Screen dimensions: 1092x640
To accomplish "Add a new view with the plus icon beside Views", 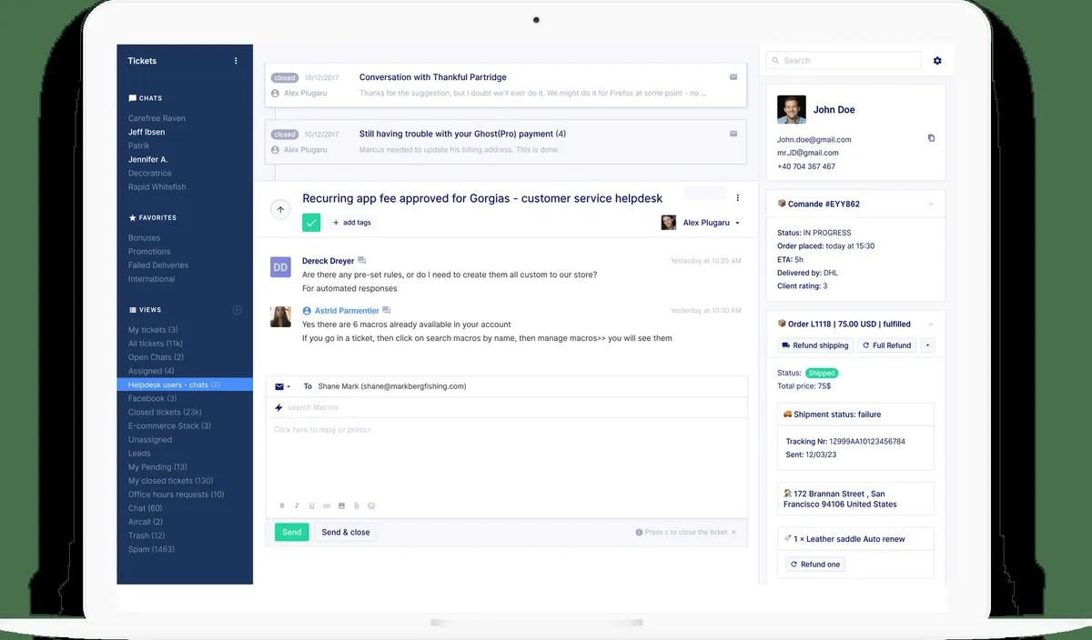I will coord(238,310).
